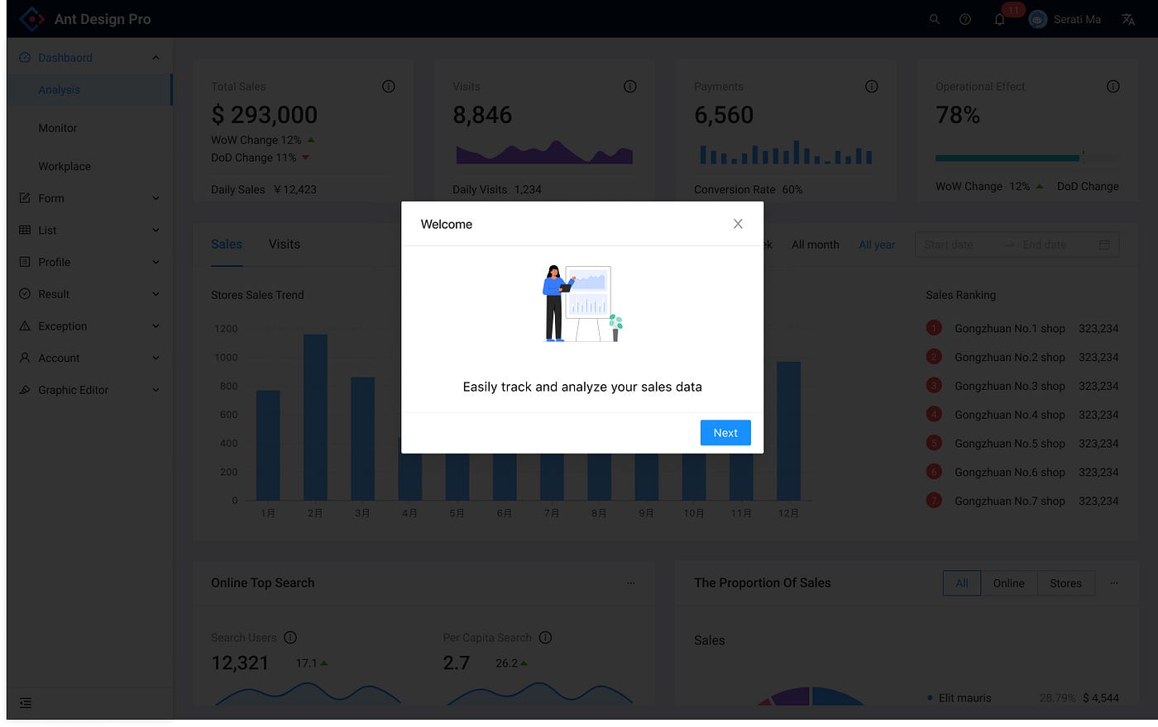This screenshot has height=727, width=1158.
Task: Click the Operational Effect progress bar
Action: (1006, 156)
